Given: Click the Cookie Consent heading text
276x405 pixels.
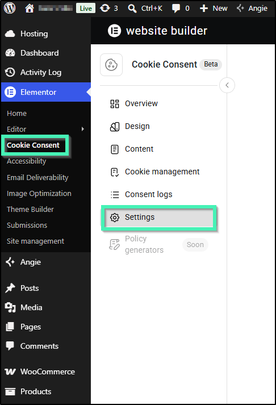Looking at the screenshot, I should 165,64.
